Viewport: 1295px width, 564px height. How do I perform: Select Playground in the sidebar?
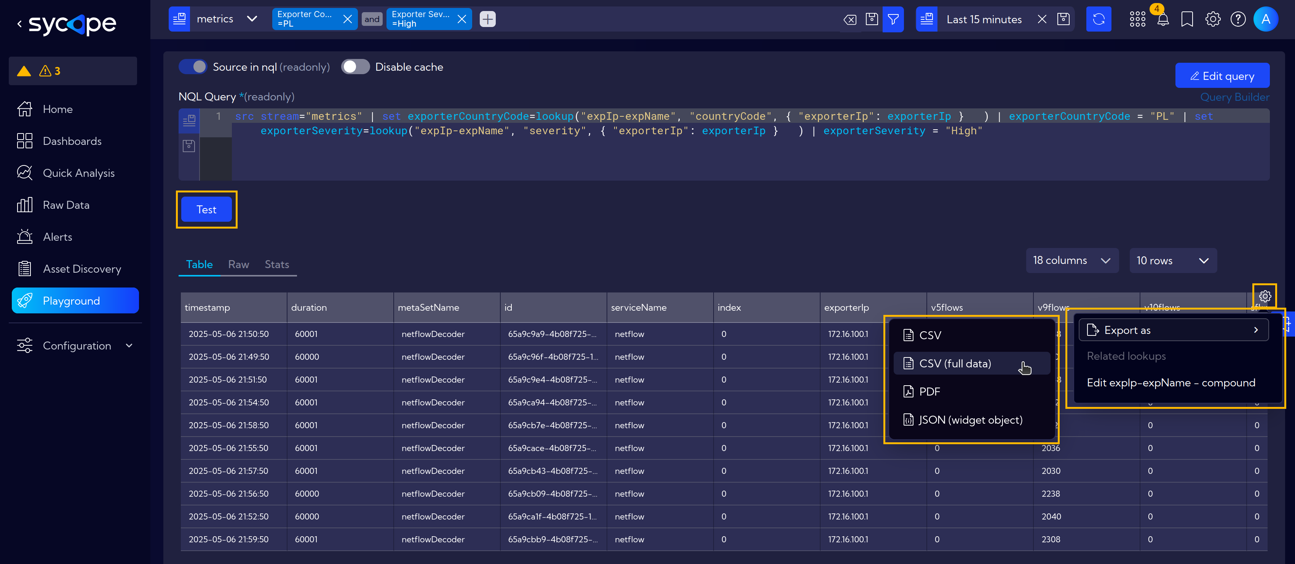click(75, 300)
